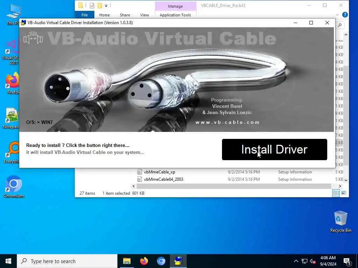Show hidden system tray icons
358x268 pixels.
pyautogui.click(x=296, y=261)
